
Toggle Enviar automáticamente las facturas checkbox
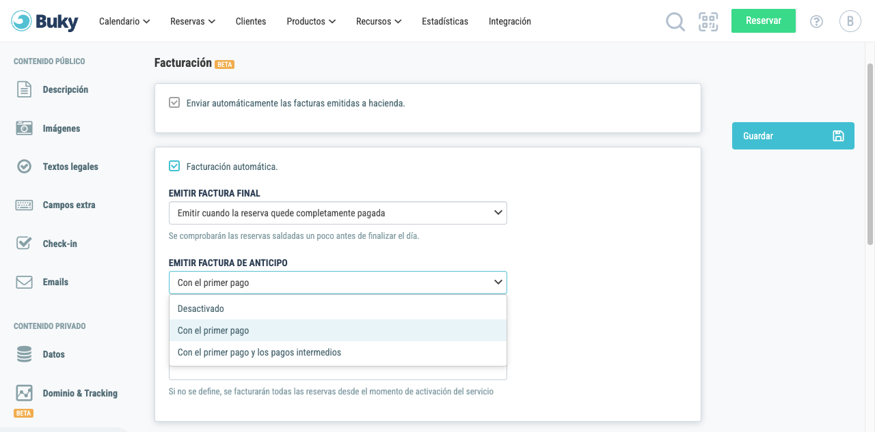point(174,103)
